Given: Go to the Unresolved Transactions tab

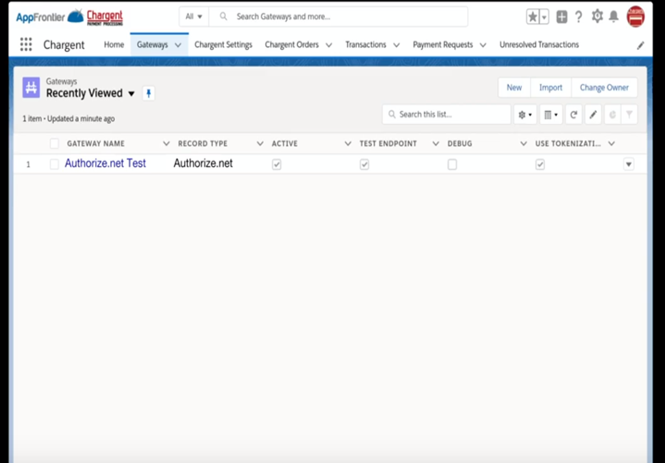Looking at the screenshot, I should 538,44.
